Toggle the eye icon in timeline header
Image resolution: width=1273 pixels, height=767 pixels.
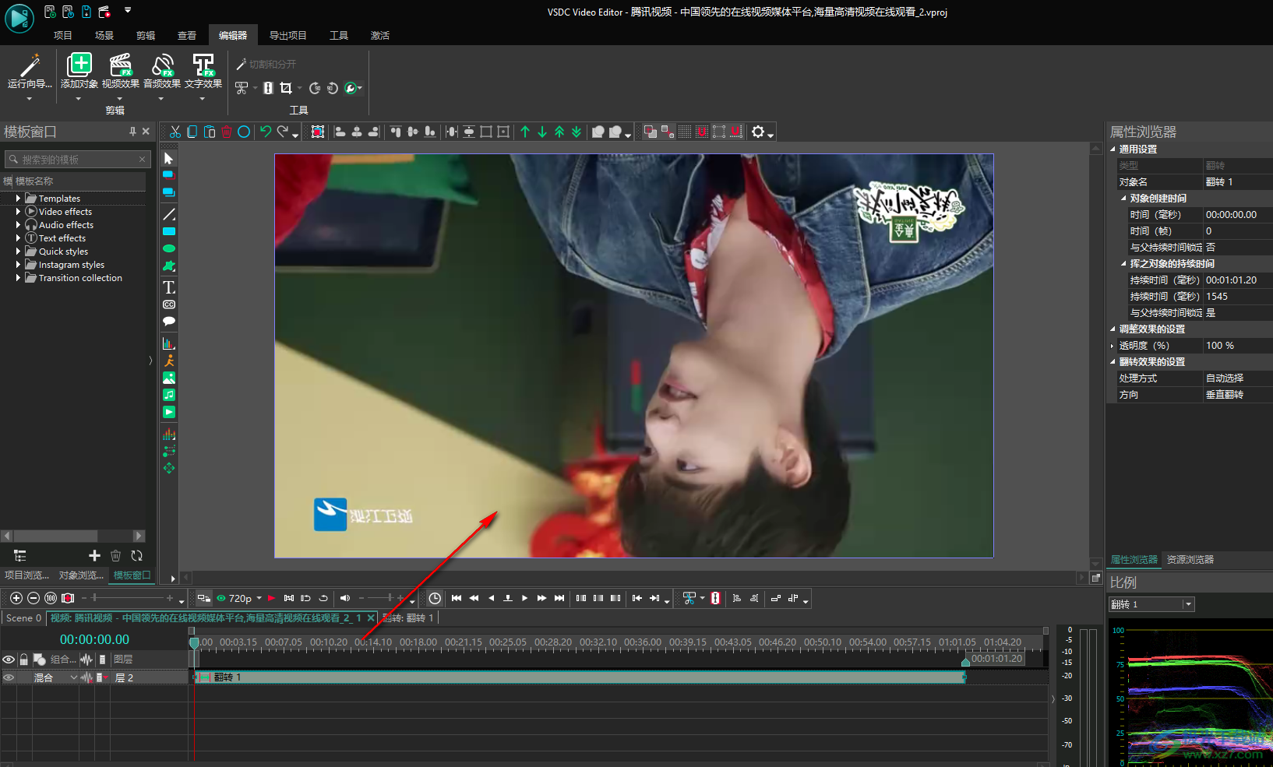tap(9, 660)
